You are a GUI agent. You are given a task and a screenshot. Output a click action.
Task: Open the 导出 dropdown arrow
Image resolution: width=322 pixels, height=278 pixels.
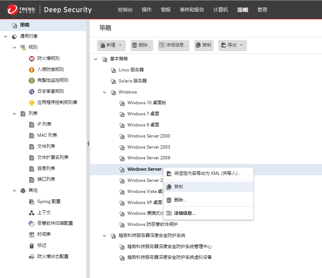[x=241, y=45]
